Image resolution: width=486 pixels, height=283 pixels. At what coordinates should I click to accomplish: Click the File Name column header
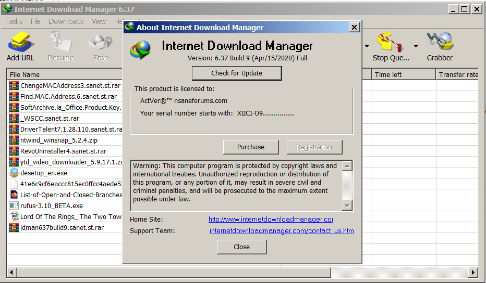coord(65,74)
